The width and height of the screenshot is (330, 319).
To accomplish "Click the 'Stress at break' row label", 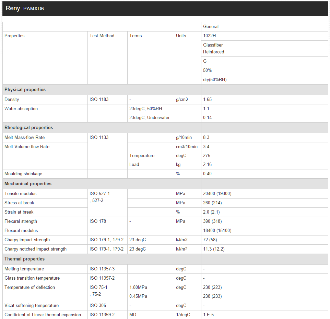I will [19, 203].
